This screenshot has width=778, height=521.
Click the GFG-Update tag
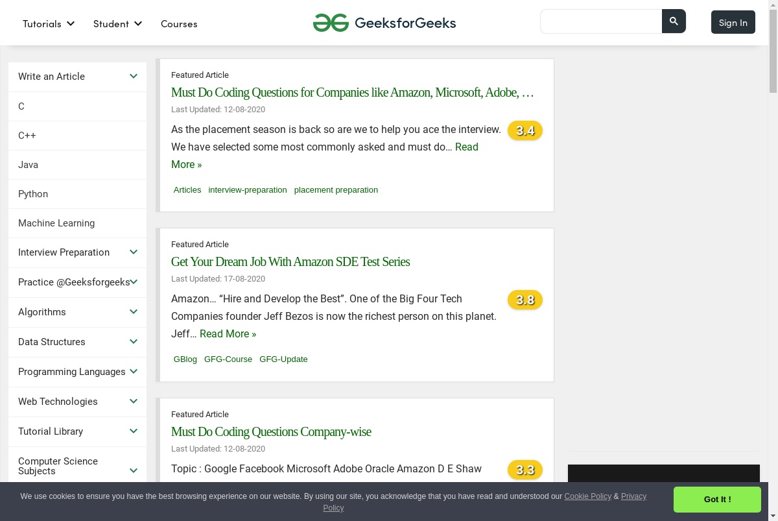click(x=283, y=359)
